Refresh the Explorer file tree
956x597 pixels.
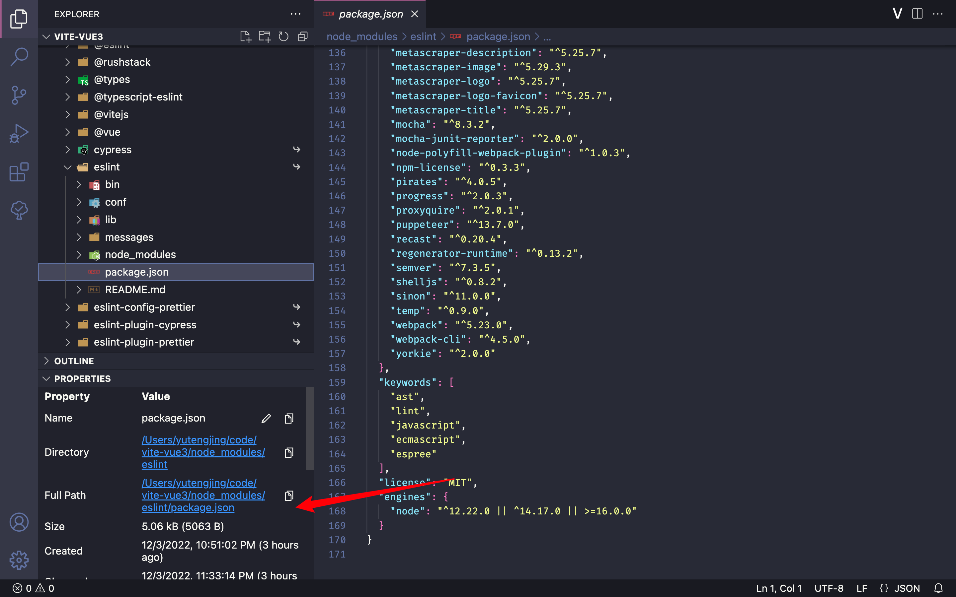[283, 36]
